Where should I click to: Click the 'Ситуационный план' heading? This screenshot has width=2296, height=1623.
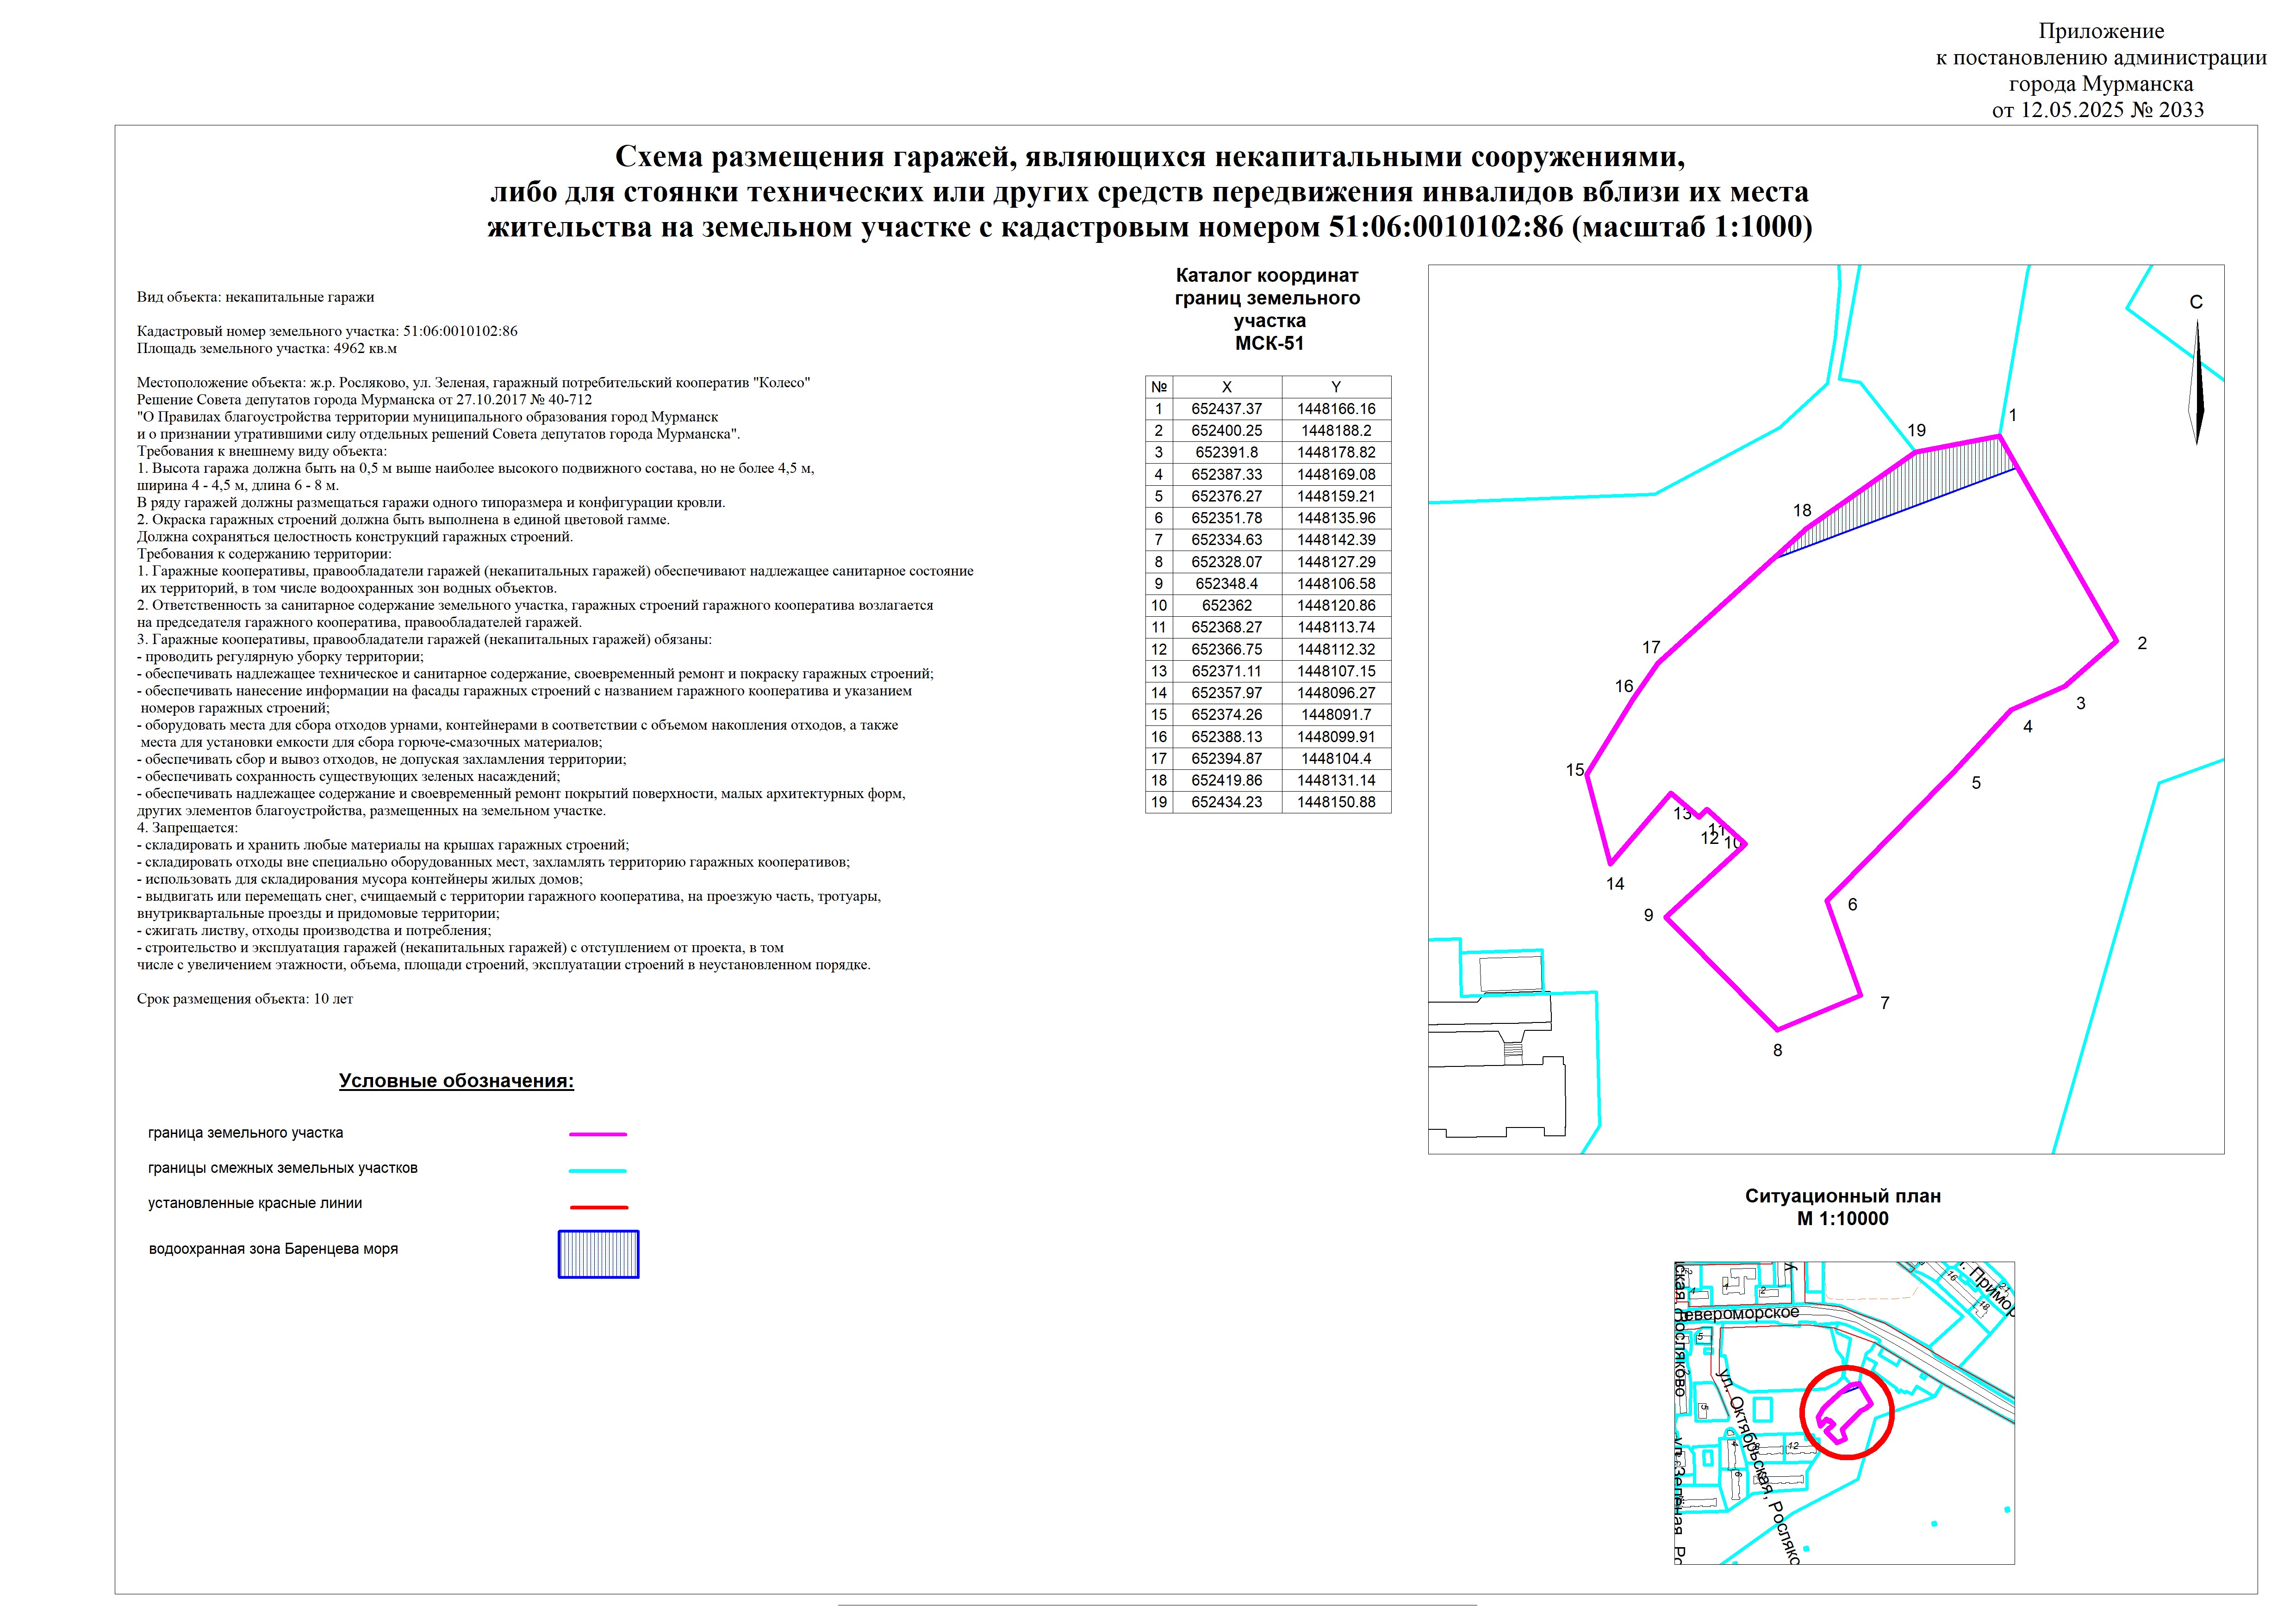tap(1842, 1195)
